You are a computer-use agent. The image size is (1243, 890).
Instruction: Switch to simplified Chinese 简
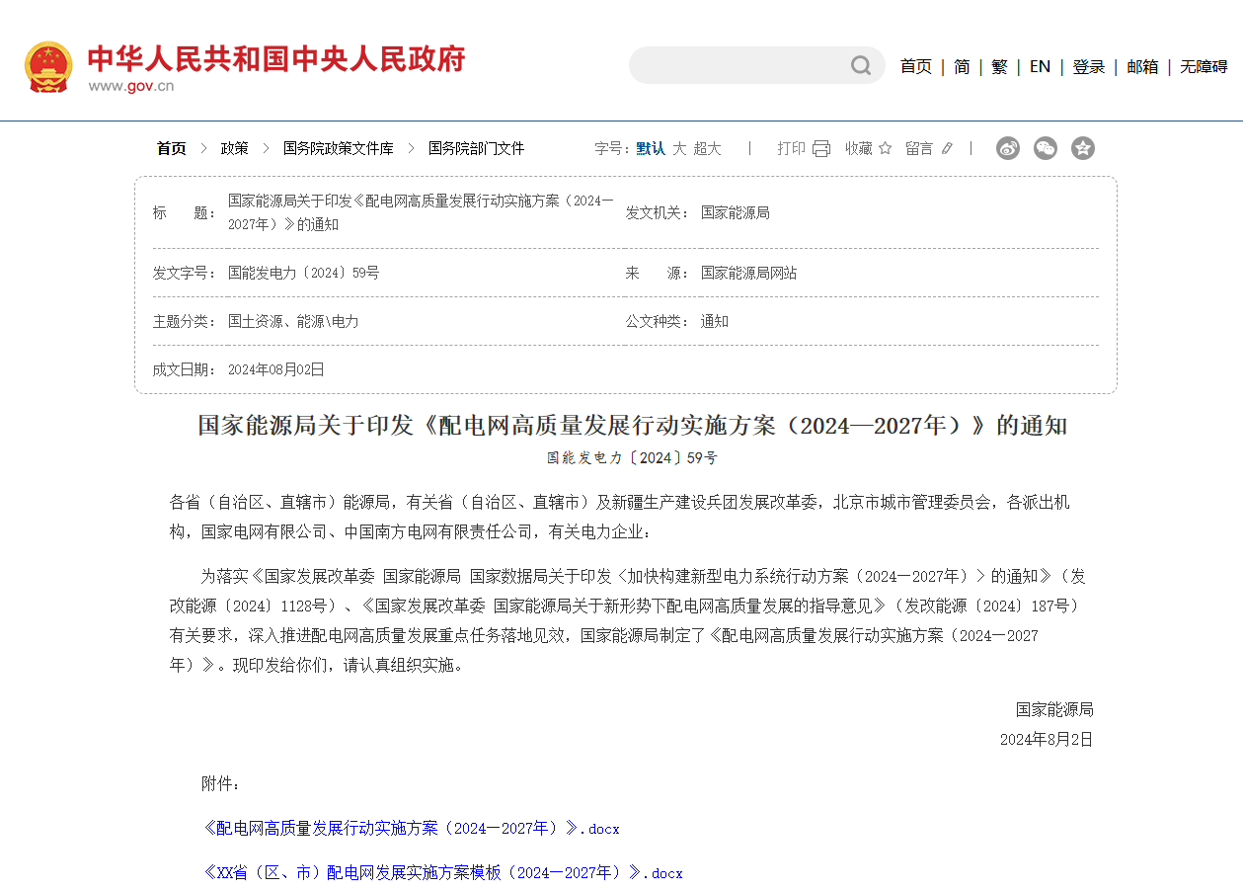click(962, 66)
